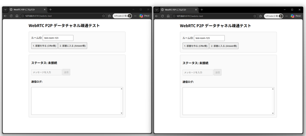
Task: Open InPrivate profile in the right window
Action: click(274, 16)
